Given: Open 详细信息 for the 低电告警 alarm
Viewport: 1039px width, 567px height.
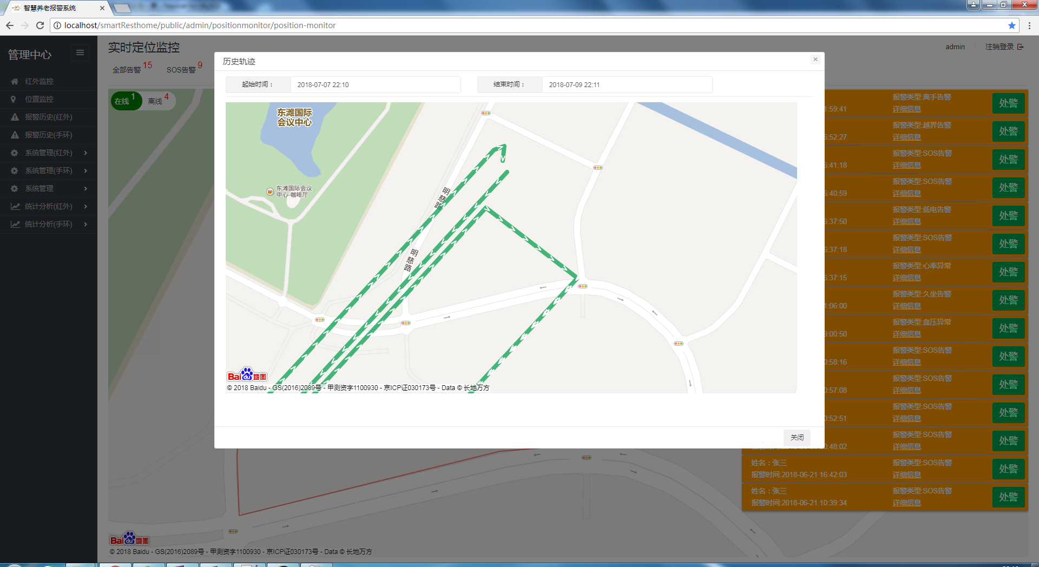Looking at the screenshot, I should point(906,221).
